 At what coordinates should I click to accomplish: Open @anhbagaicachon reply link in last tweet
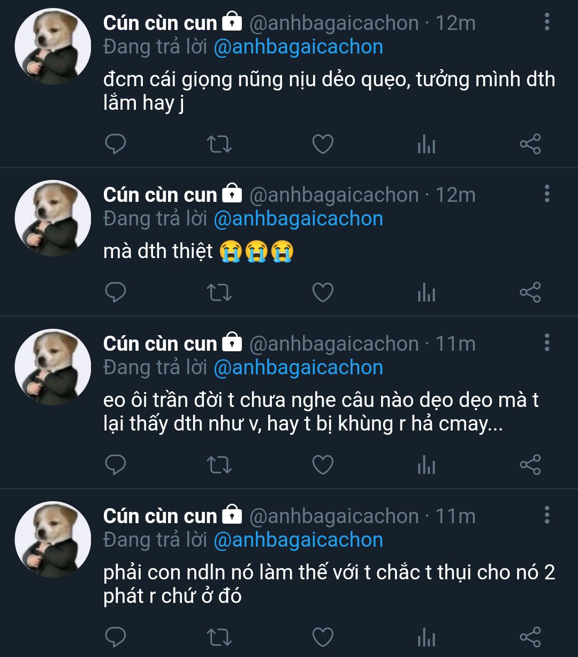tap(298, 540)
